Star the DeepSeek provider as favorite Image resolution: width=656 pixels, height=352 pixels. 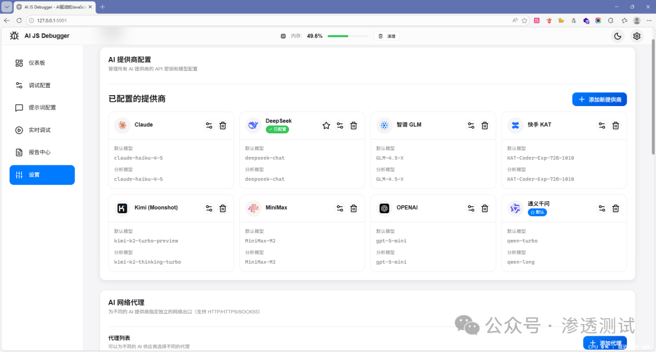coord(326,125)
